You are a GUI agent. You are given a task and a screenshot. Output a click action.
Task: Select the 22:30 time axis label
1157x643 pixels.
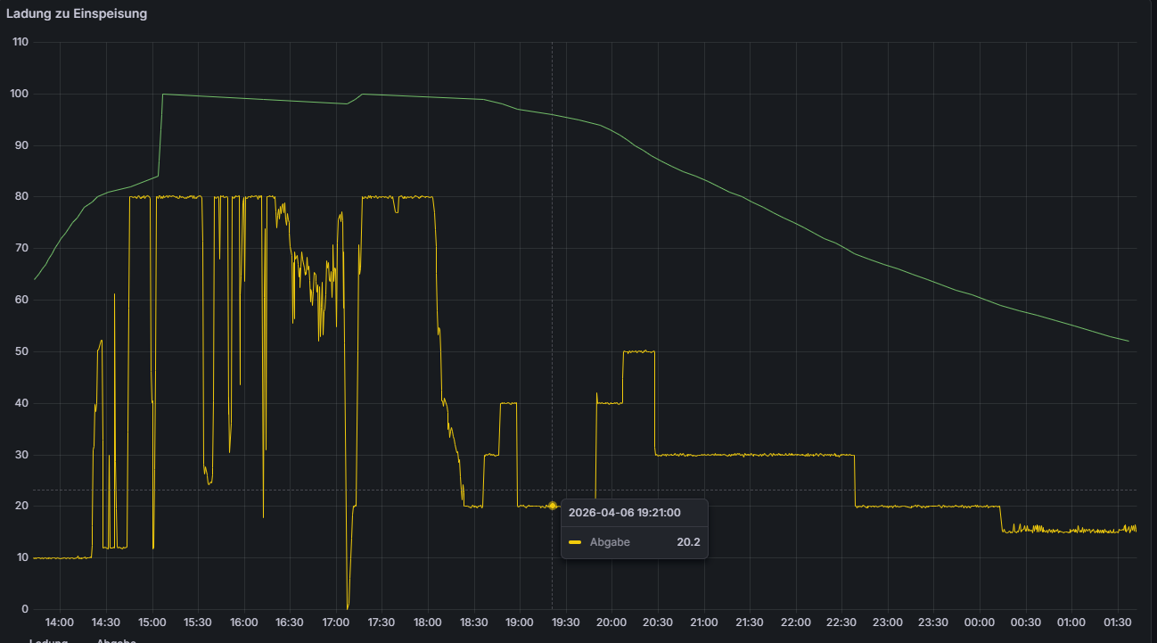841,622
